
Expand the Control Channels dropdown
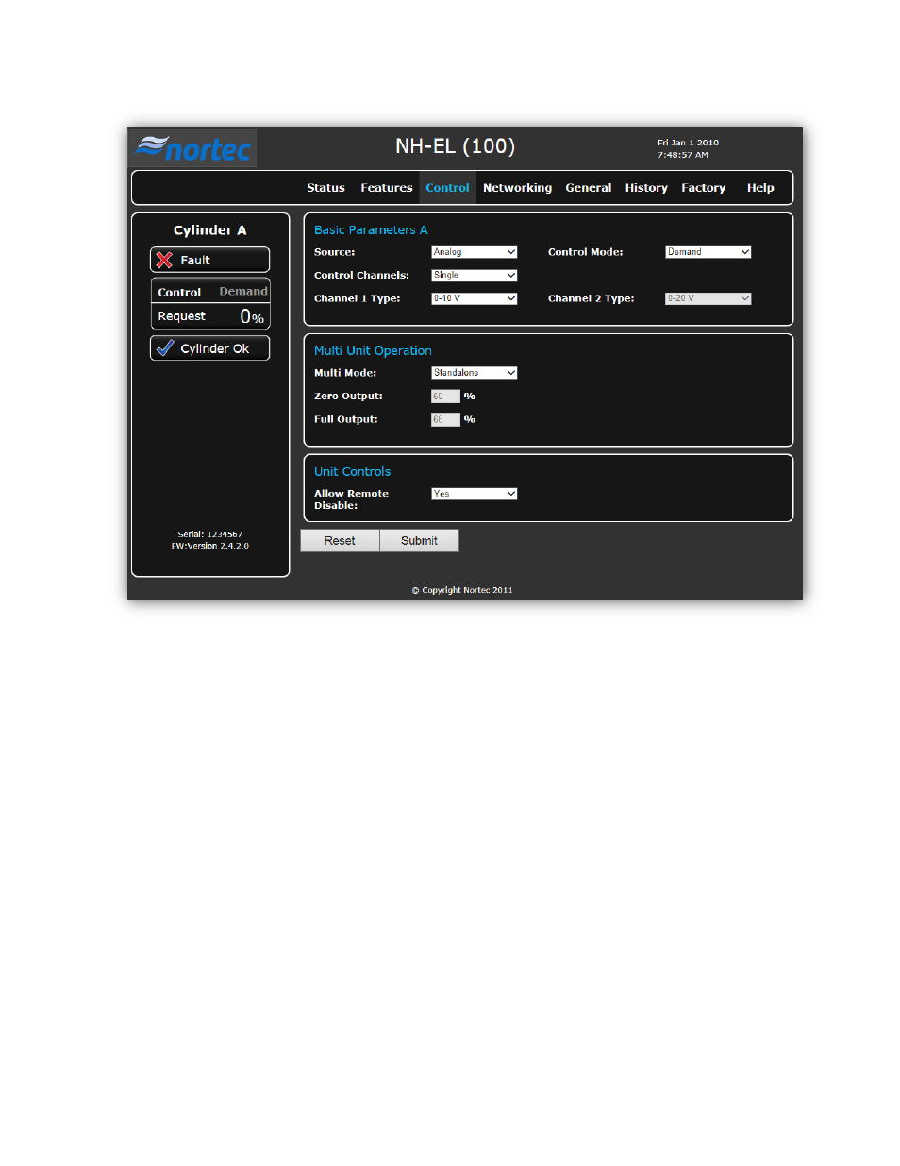point(475,276)
